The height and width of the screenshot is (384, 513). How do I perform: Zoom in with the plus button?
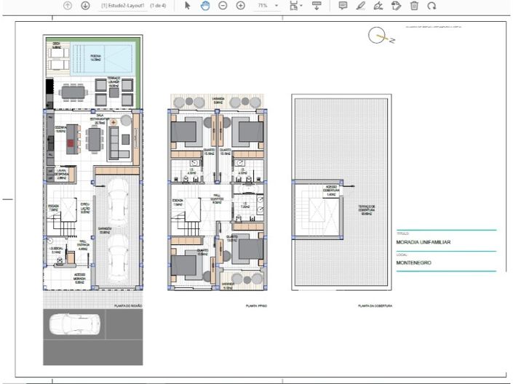click(240, 5)
